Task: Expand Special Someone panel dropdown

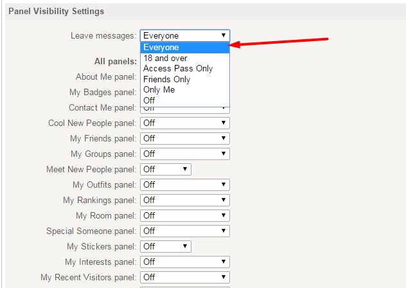Action: pos(185,231)
